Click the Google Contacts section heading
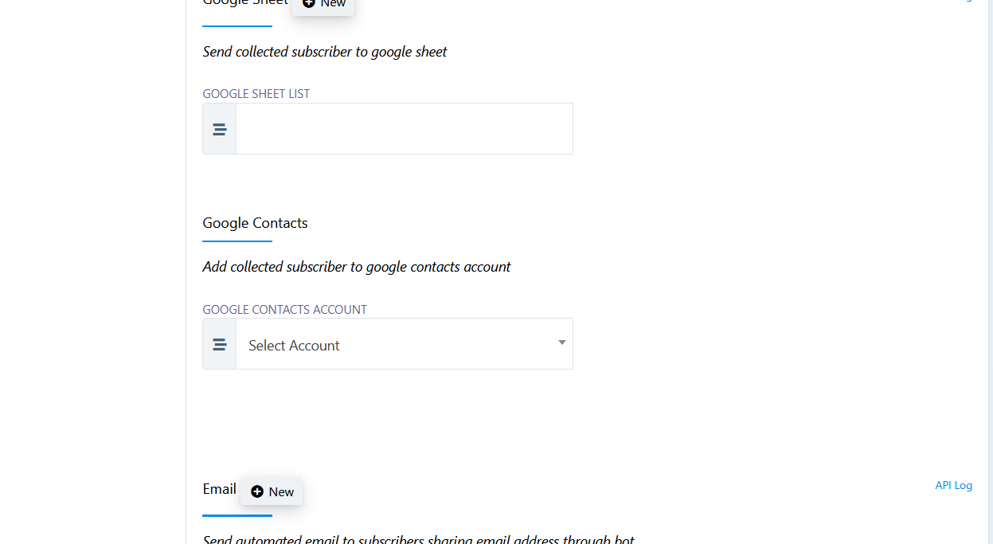993x544 pixels. (255, 223)
